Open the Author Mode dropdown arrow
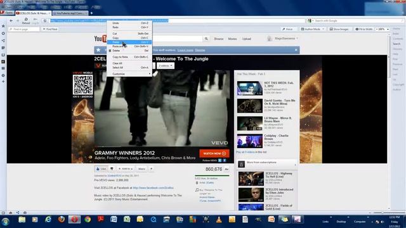406x228 pixels. (323, 29)
